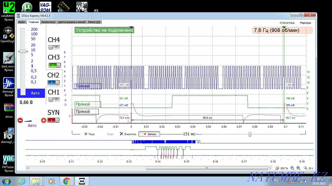
Task: Toggle the SYN sync channel switch
Action: [x=53, y=120]
